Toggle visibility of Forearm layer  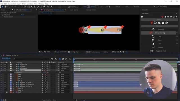coord(1,68)
